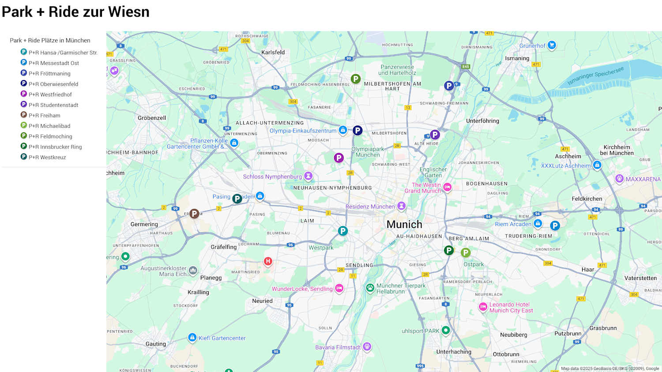Select P+R Westkreuz legend entry
The width and height of the screenshot is (662, 372).
pos(47,157)
